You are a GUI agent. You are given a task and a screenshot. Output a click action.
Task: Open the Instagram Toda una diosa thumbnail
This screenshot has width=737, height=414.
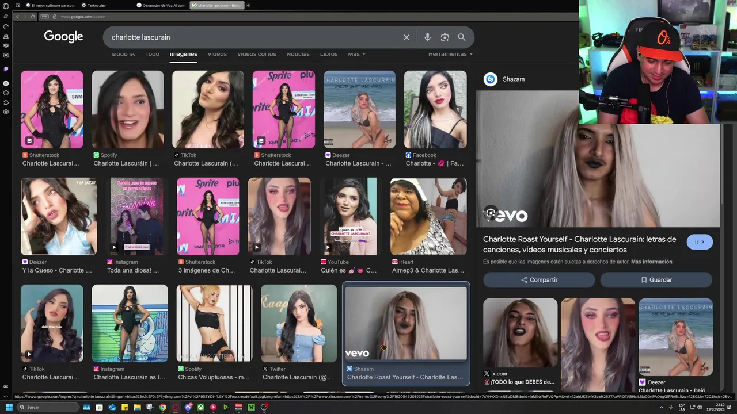pos(136,216)
